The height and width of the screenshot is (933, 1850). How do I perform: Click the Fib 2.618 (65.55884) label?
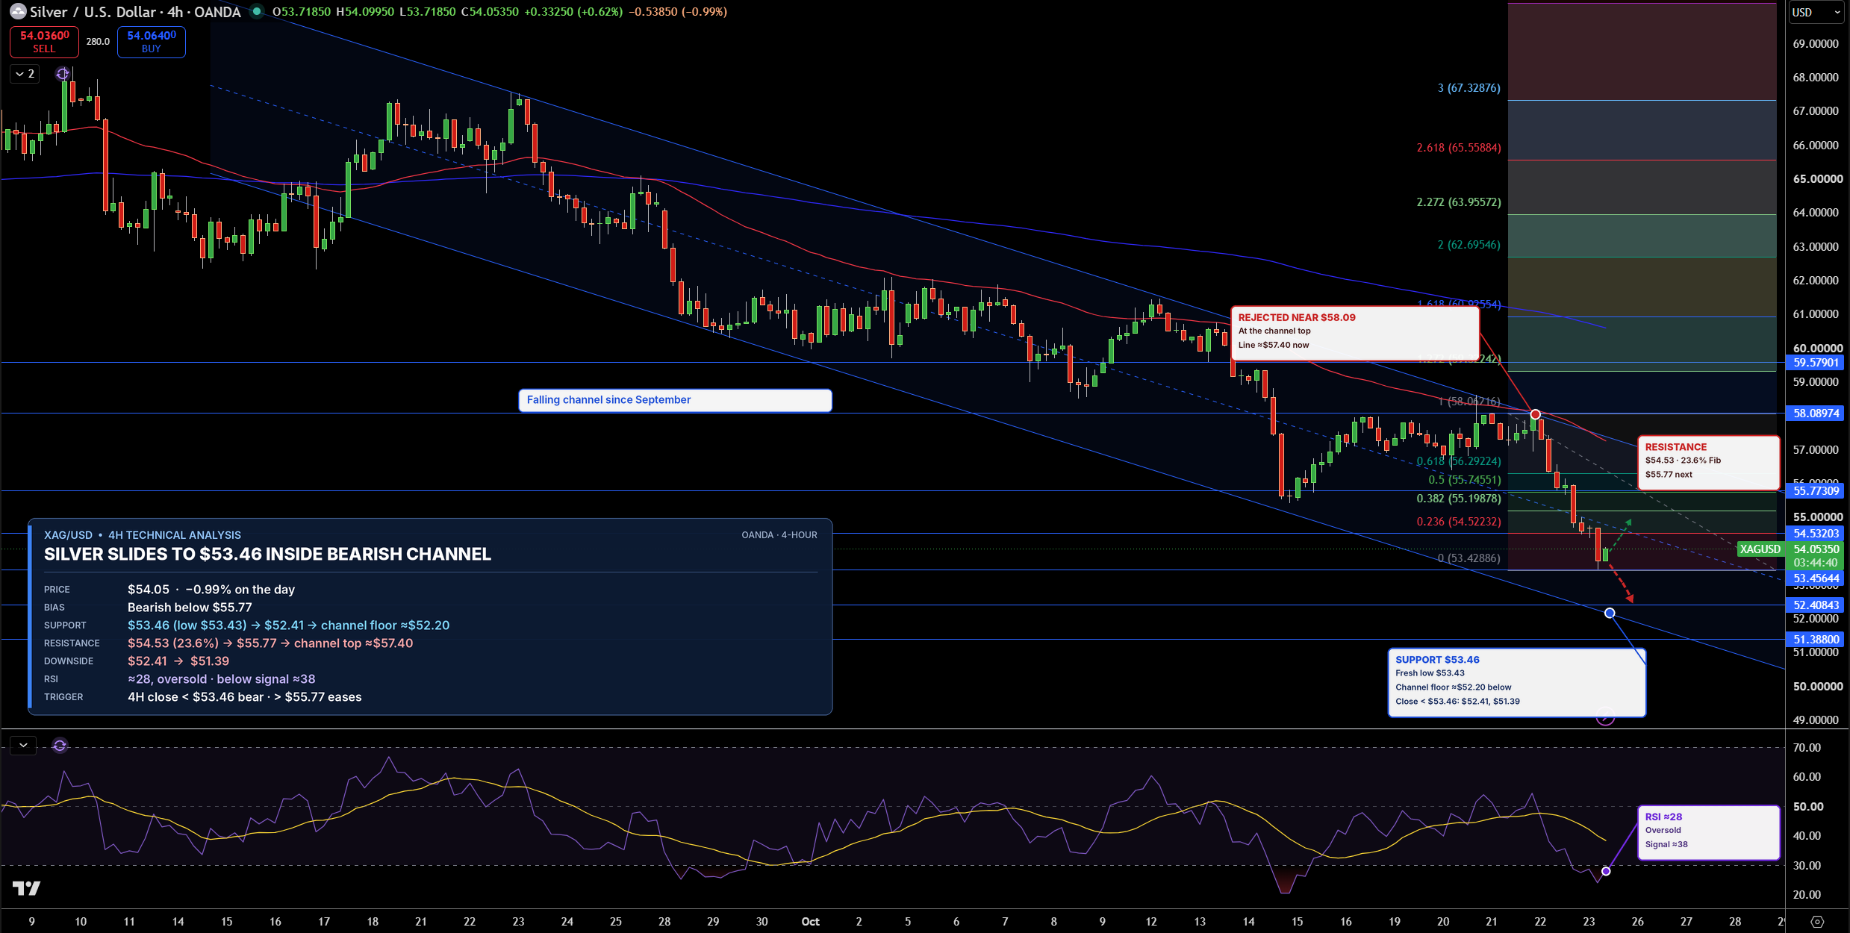1458,148
